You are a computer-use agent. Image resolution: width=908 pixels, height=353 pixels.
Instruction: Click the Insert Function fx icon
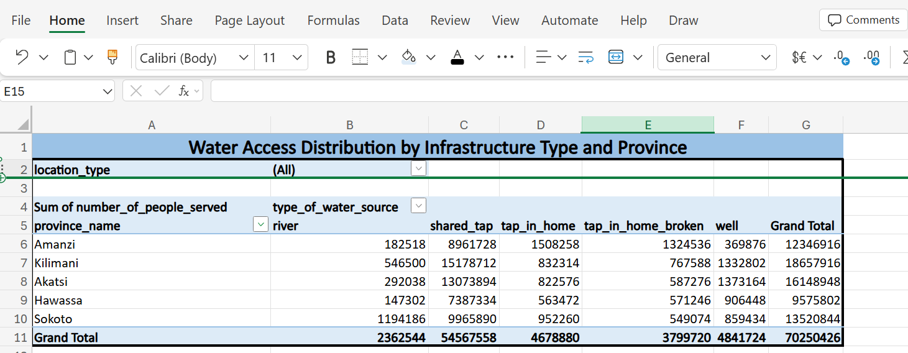click(x=184, y=91)
